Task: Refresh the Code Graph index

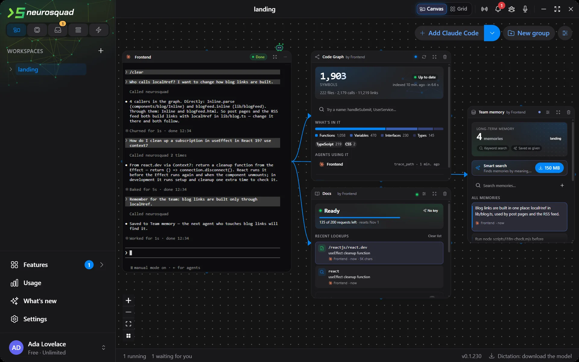Action: pos(424,57)
